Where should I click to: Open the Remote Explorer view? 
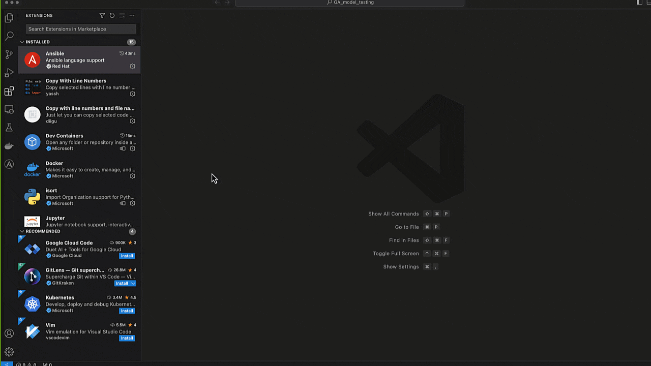[x=9, y=109]
